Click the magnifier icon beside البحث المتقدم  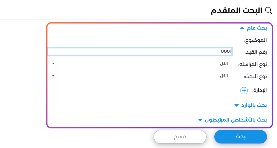268,10
